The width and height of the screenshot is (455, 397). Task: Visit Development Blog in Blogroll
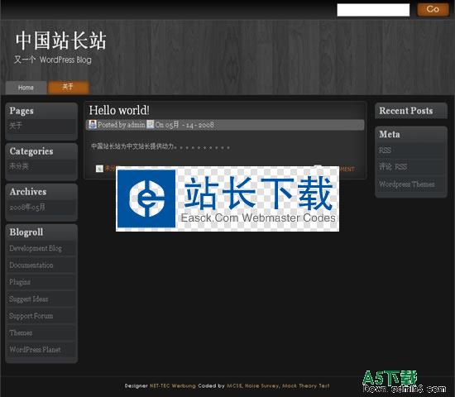coord(36,248)
